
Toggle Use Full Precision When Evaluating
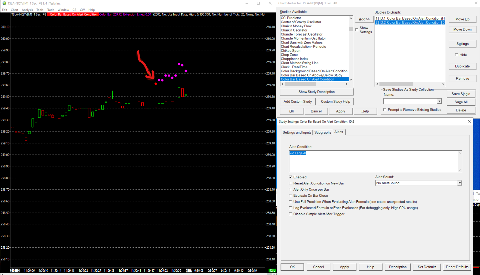click(290, 202)
